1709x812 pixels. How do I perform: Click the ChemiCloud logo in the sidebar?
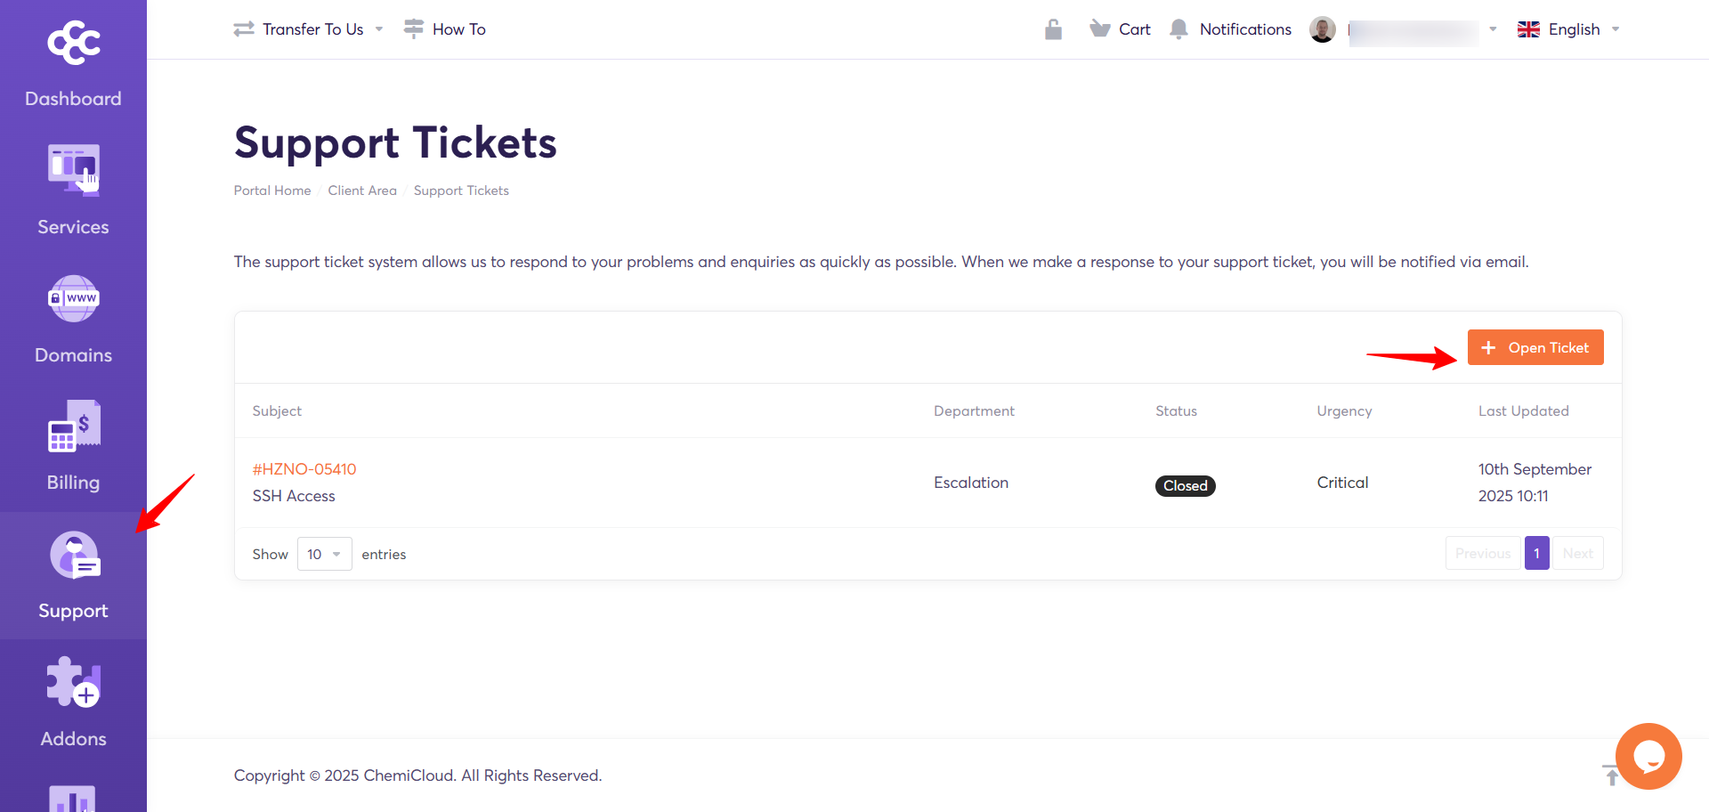pyautogui.click(x=74, y=42)
